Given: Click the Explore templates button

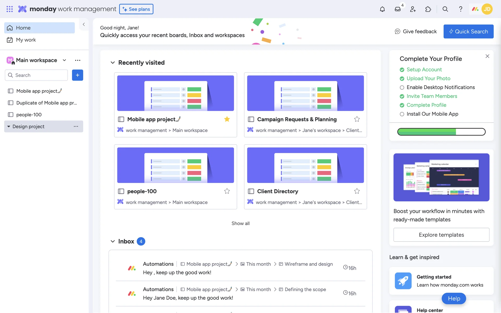Looking at the screenshot, I should 441,235.
